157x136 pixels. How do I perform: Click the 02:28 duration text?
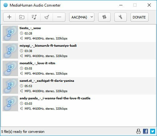pos(28,34)
